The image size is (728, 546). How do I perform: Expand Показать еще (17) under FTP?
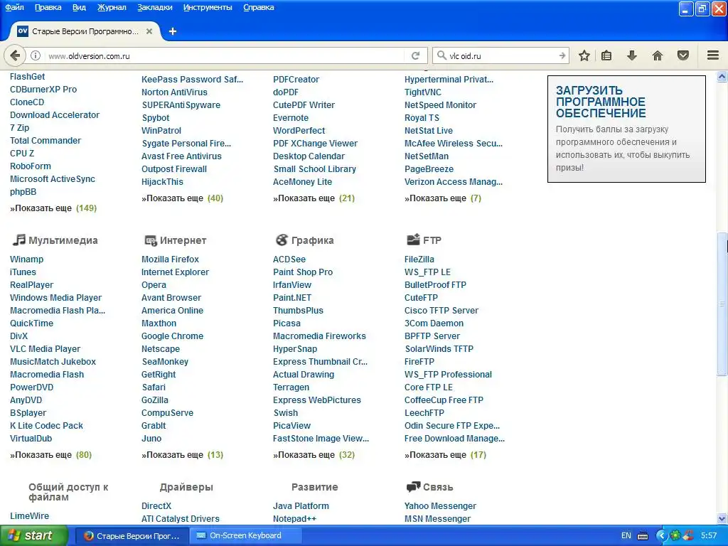pos(445,455)
